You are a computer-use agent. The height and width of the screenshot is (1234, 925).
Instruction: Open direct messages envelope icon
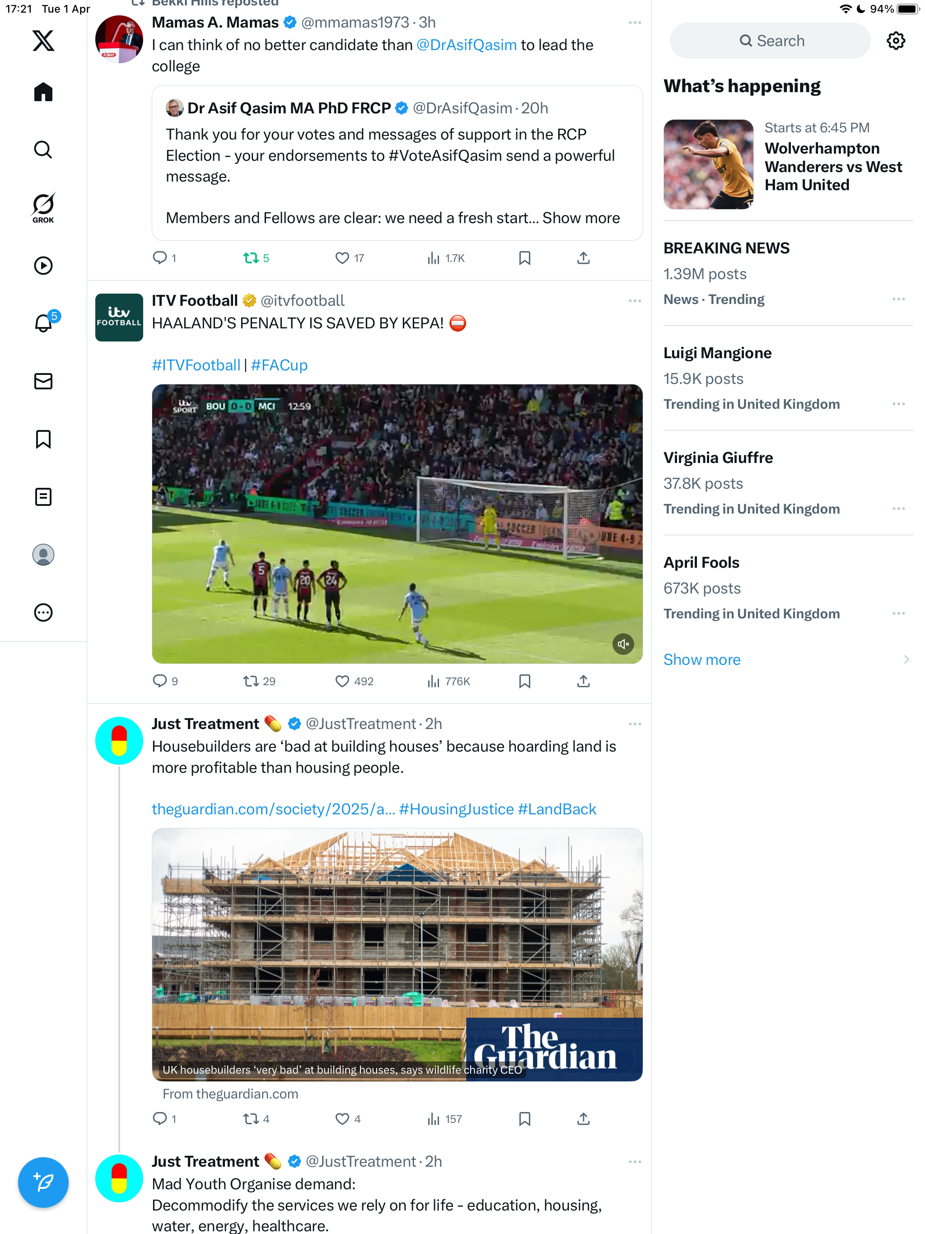pos(43,381)
